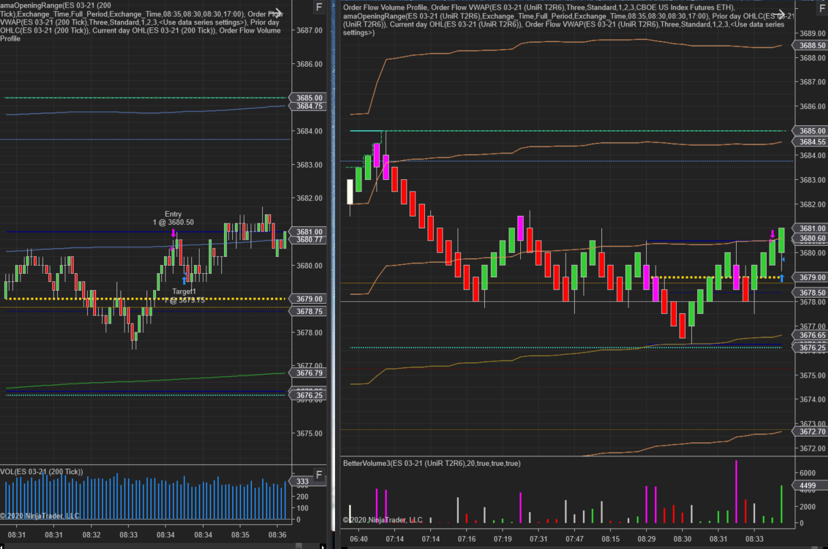The width and height of the screenshot is (828, 549).
Task: Select the 3676.25 price marker on left chart
Action: click(309, 395)
